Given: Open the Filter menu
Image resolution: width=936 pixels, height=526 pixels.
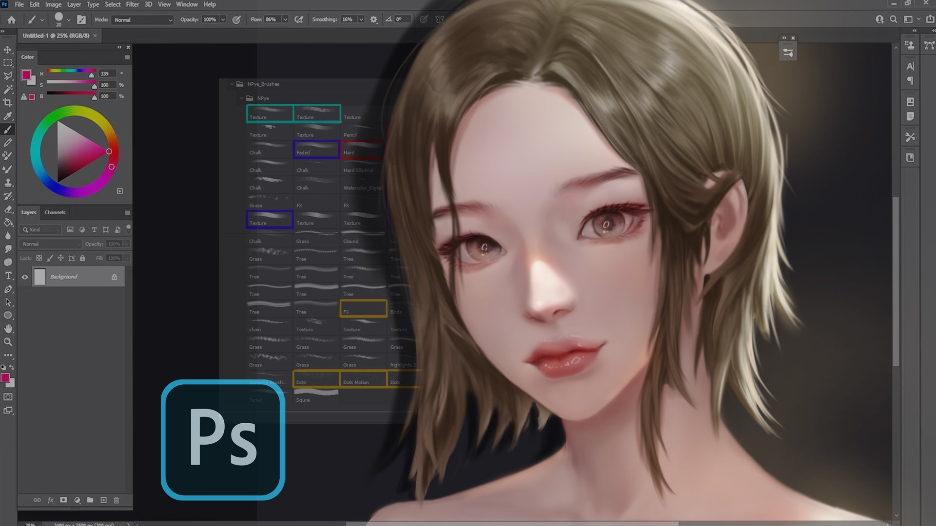Looking at the screenshot, I should (x=132, y=4).
